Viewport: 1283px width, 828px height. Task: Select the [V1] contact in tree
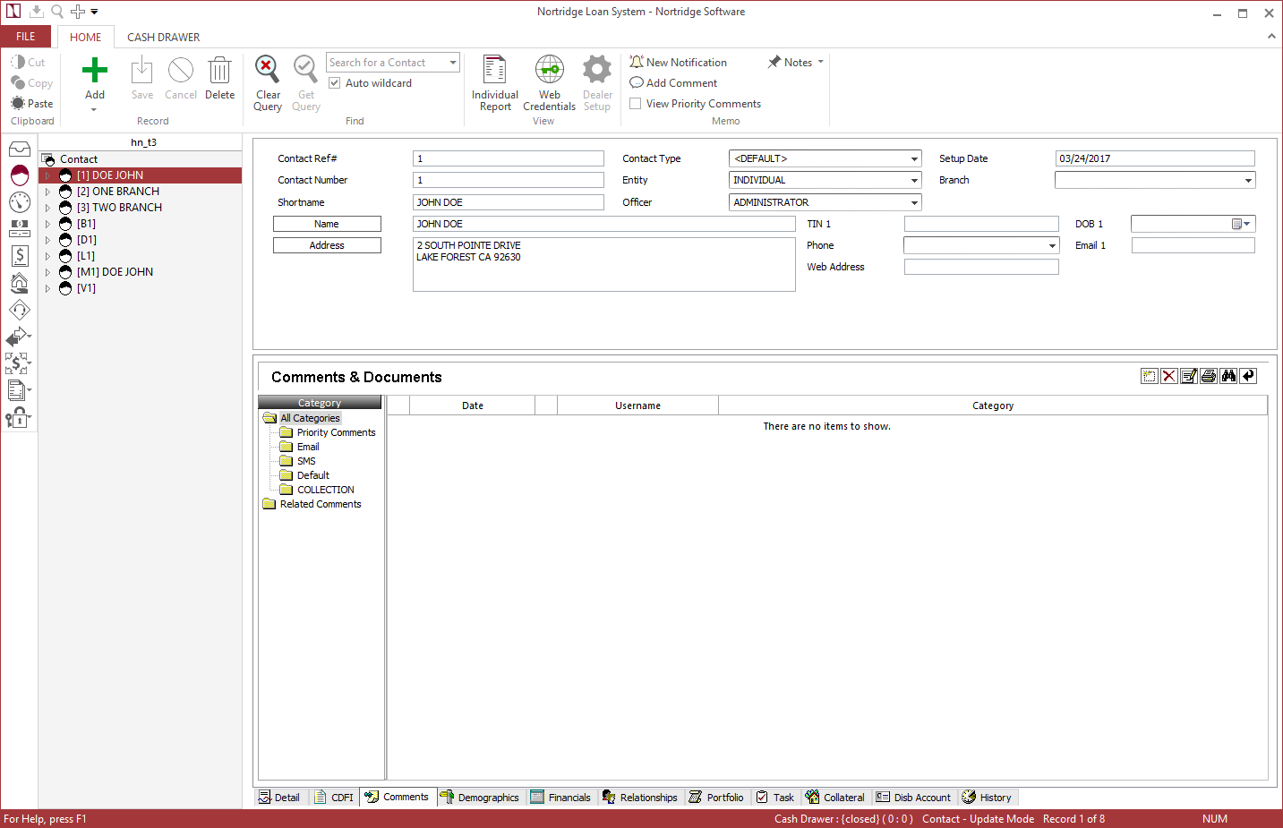click(86, 288)
